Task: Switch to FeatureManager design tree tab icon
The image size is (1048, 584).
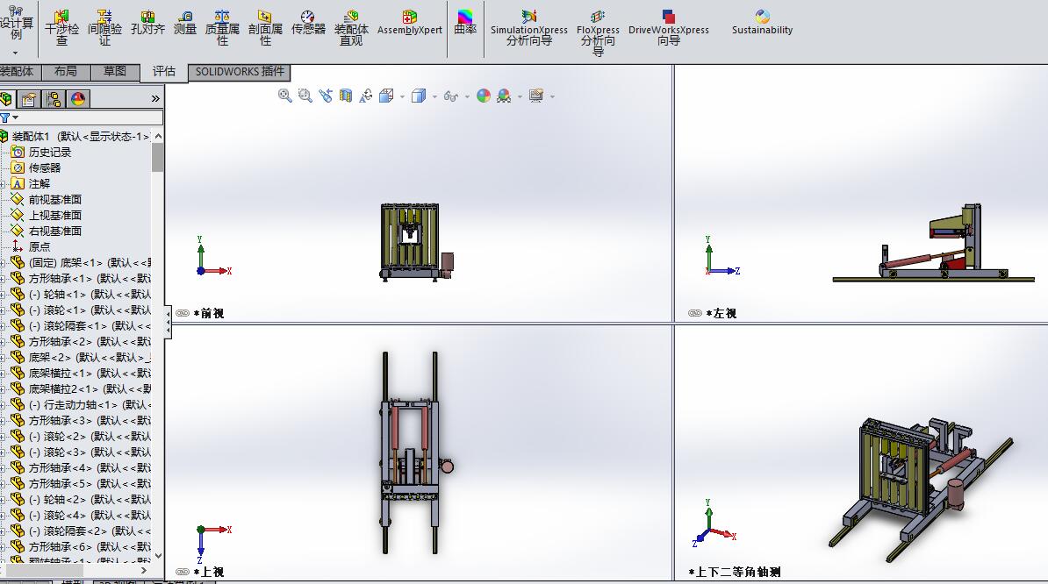Action: (x=6, y=99)
